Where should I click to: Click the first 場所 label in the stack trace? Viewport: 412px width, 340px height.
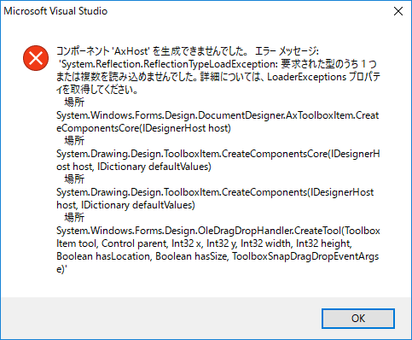pos(74,103)
